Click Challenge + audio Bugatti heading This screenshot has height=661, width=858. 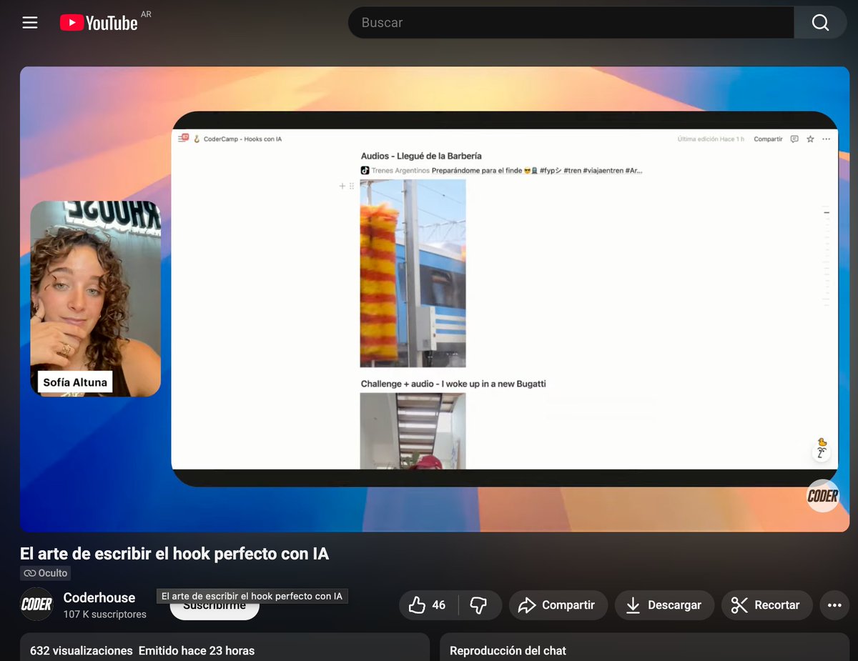(453, 384)
